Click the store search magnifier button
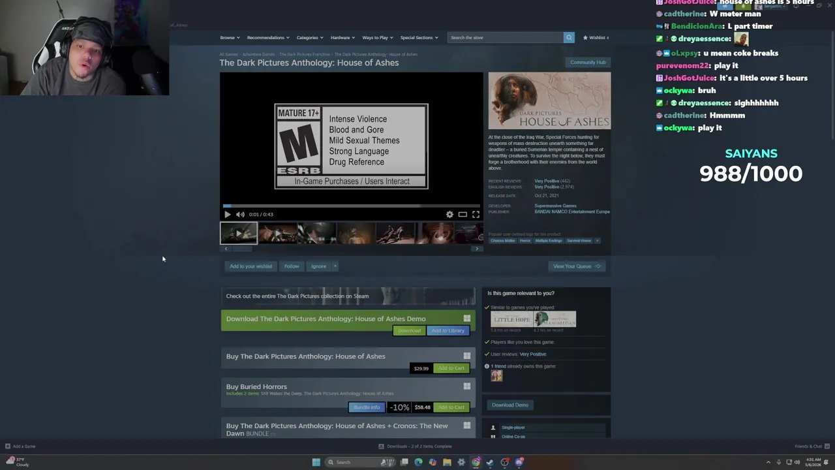Screen dimensions: 835x470 pos(569,37)
